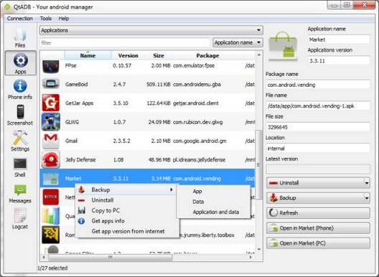
Task: Select Get app version from internet
Action: (127, 231)
